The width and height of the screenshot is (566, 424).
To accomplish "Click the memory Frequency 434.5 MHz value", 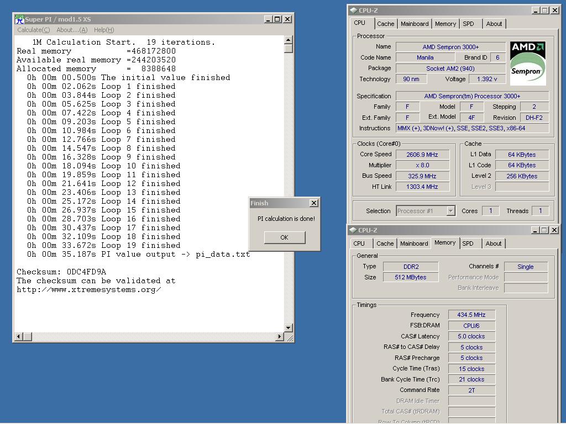I will [x=471, y=315].
